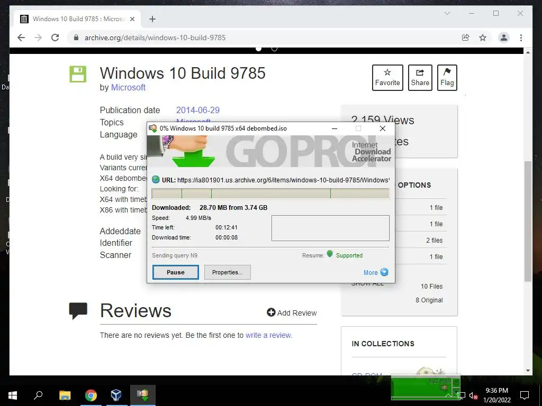This screenshot has height=406, width=542.
Task: Click the page scrollbar thumb
Action: click(528, 222)
